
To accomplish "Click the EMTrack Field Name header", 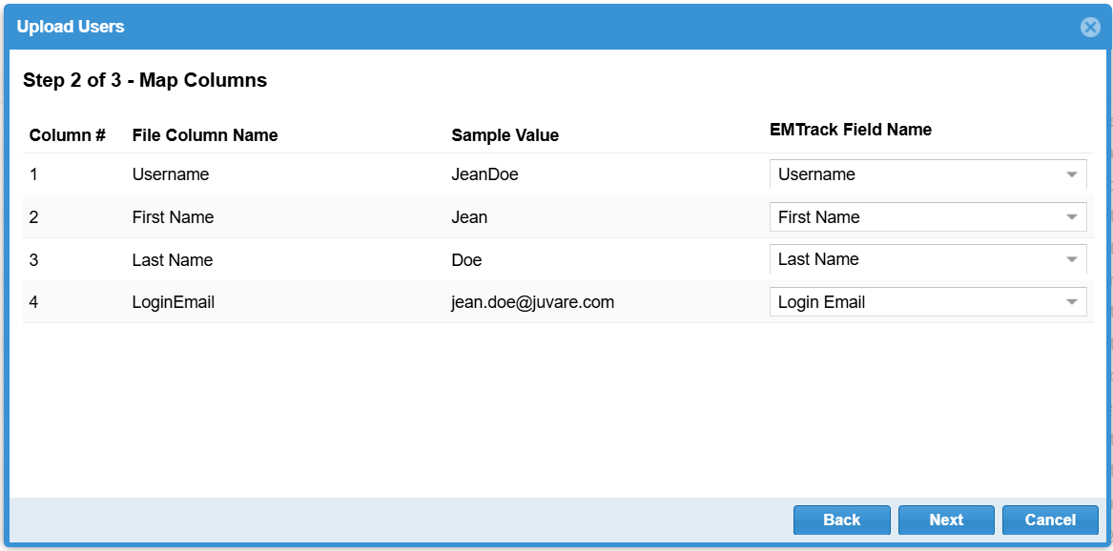I will point(850,130).
